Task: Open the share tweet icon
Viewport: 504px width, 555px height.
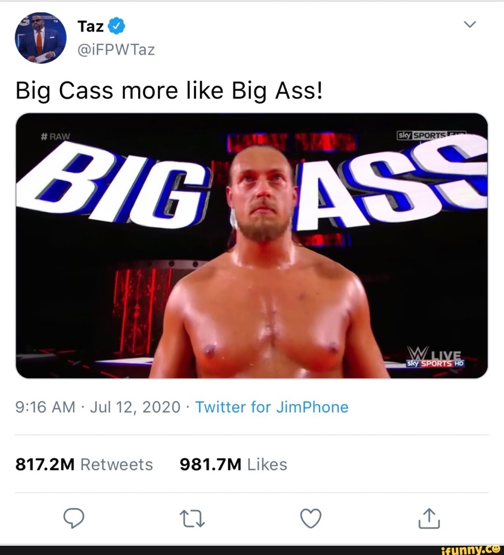Action: coord(429,518)
